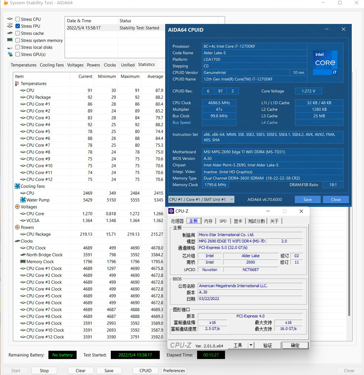Open the CPU #1 / Core #1 dropdown
Screen dimensions: 364x375
201,199
